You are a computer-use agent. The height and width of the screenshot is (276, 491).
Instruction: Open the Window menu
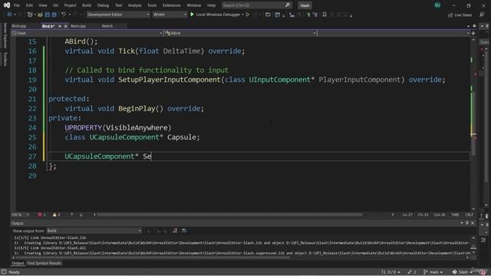pos(194,5)
